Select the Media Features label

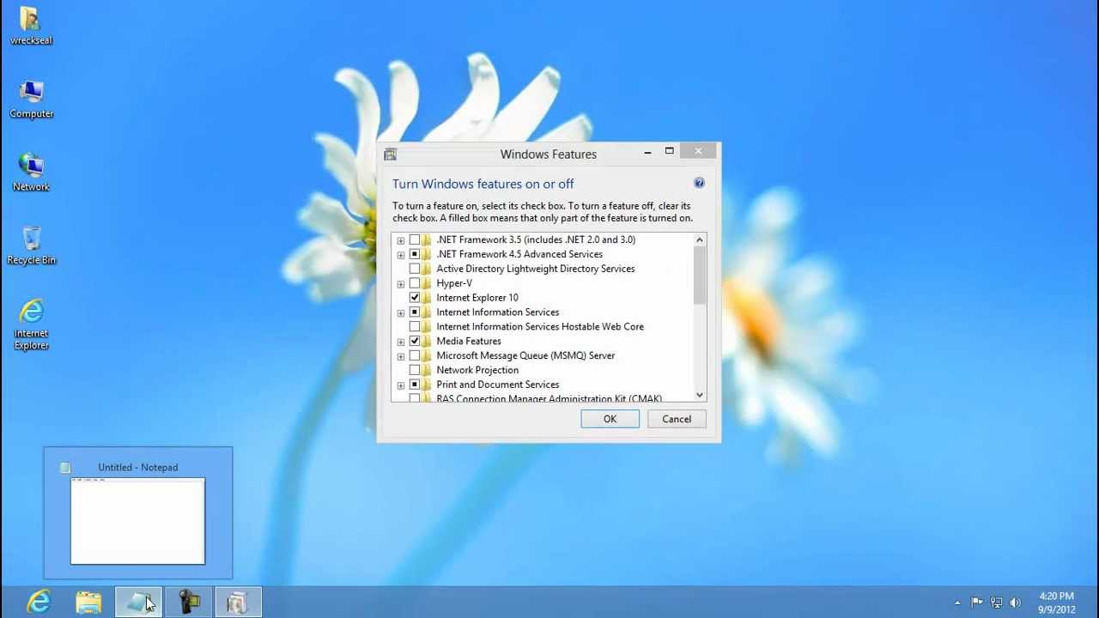click(x=469, y=341)
